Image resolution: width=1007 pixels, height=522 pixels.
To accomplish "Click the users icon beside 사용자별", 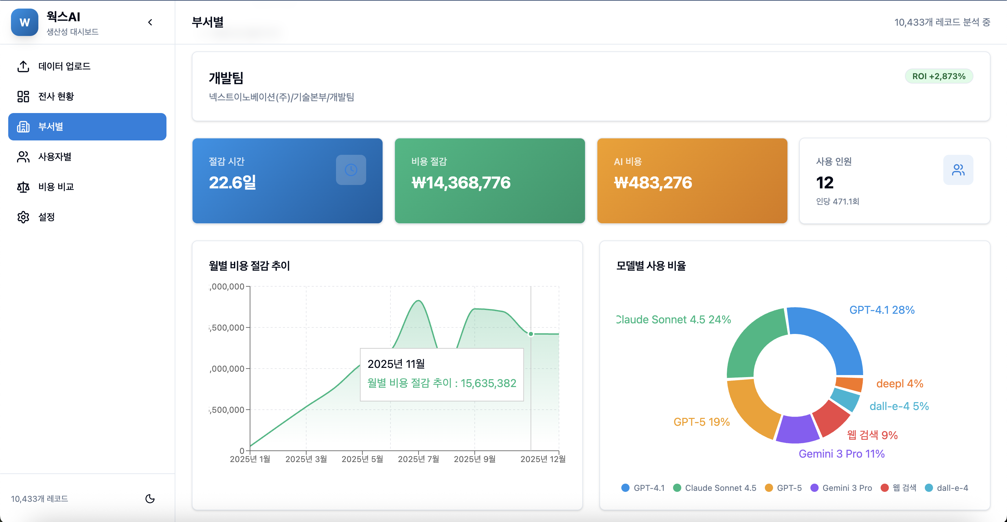I will click(23, 157).
